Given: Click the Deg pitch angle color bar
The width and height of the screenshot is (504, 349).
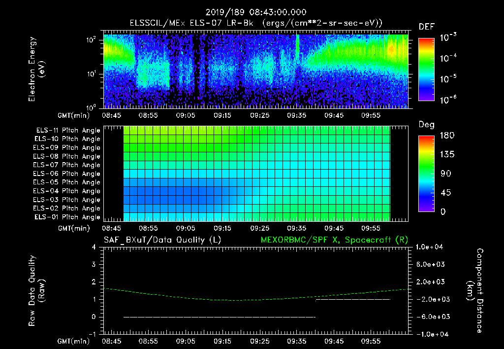Looking at the screenshot, I should [x=426, y=174].
